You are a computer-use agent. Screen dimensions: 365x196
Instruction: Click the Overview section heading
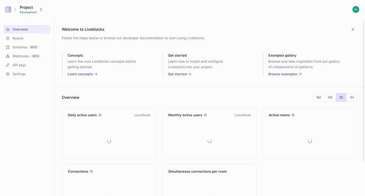[70, 98]
